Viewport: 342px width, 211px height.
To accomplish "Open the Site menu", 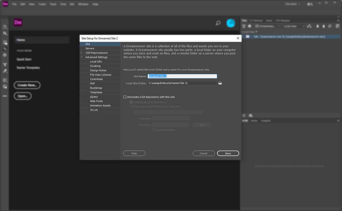I will pos(72,4).
